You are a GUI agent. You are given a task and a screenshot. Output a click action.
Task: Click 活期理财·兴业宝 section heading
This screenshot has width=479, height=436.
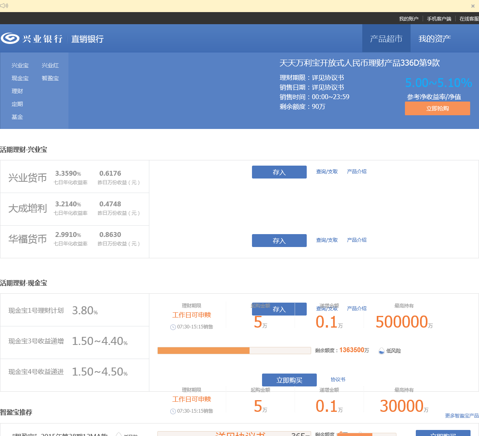(x=23, y=150)
